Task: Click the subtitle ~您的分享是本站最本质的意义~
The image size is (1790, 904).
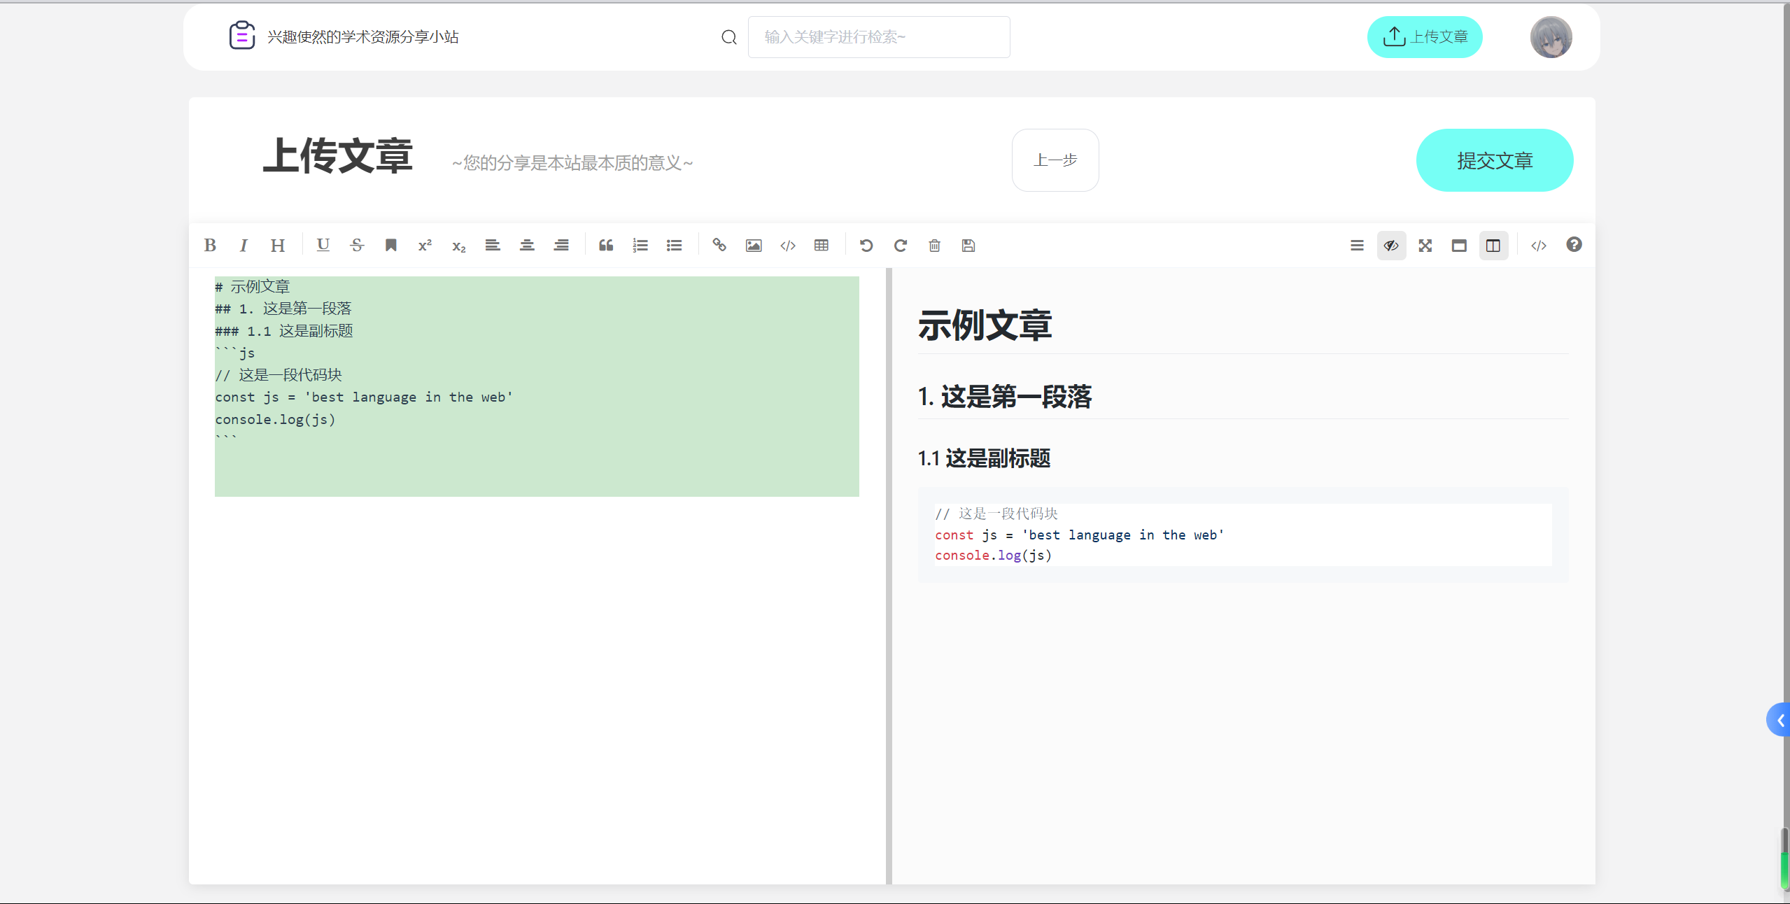Action: tap(572, 163)
